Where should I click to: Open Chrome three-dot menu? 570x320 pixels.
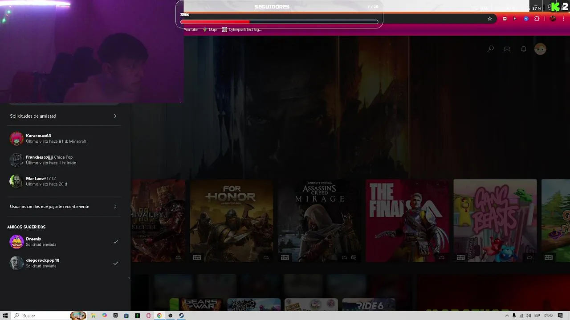[x=564, y=19]
